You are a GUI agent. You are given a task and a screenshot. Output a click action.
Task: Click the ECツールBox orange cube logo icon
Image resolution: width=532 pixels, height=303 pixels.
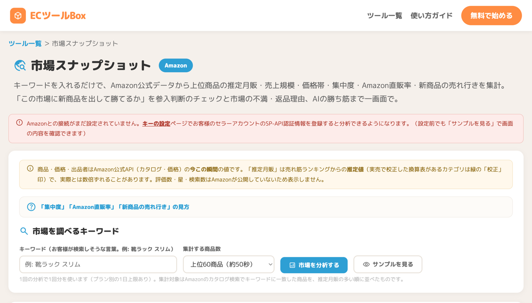(x=18, y=16)
